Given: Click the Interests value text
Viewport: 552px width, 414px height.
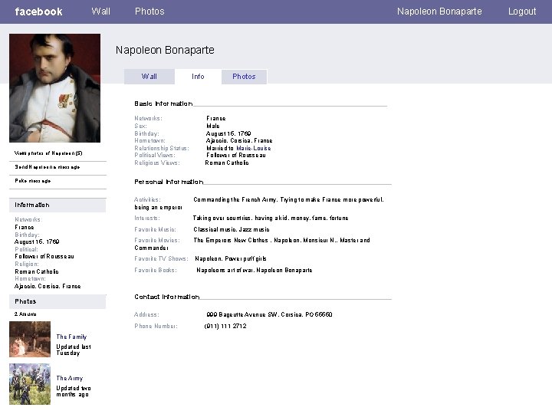Looking at the screenshot, I should point(271,219).
